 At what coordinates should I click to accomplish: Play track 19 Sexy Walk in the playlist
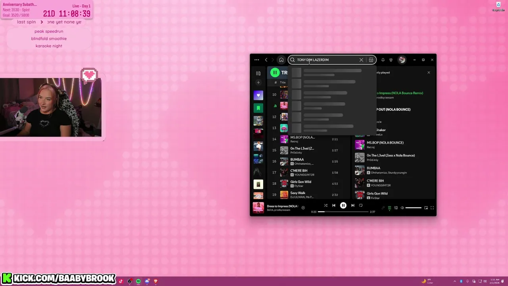click(308, 195)
